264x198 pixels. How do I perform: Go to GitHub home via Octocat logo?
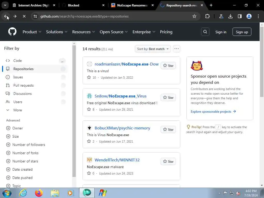12,32
